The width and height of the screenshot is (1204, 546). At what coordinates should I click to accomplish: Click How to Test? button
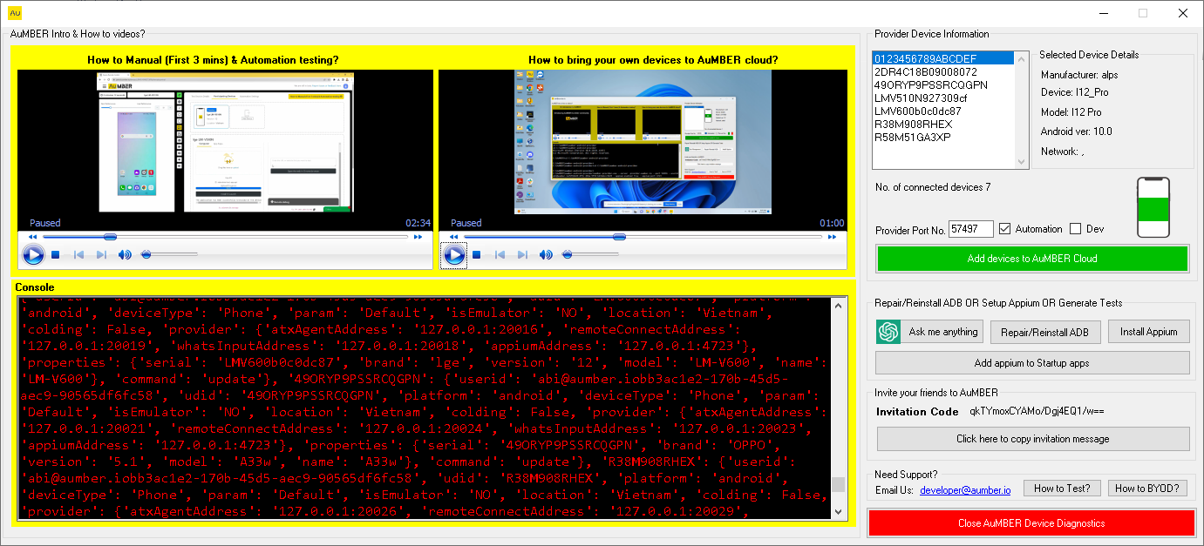[1062, 489]
